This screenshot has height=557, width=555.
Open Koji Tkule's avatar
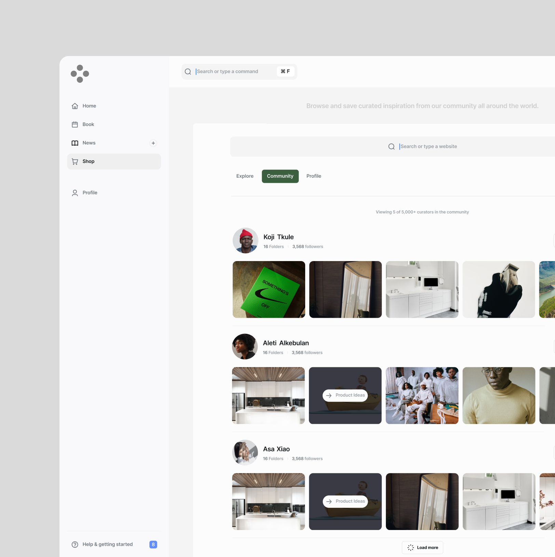245,241
